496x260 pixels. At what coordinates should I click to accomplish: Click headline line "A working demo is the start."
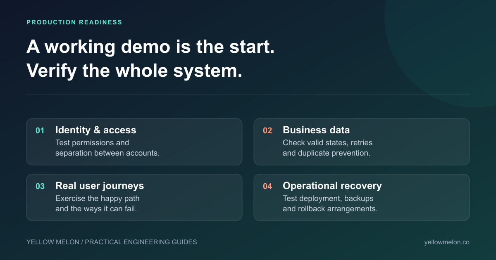tap(150, 47)
